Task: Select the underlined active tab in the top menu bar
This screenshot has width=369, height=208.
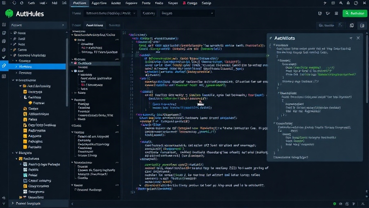Action: click(x=80, y=3)
